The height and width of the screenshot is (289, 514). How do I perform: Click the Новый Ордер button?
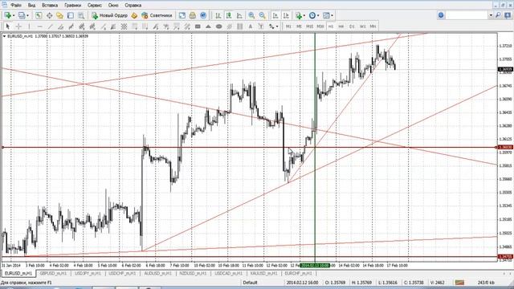click(x=109, y=15)
